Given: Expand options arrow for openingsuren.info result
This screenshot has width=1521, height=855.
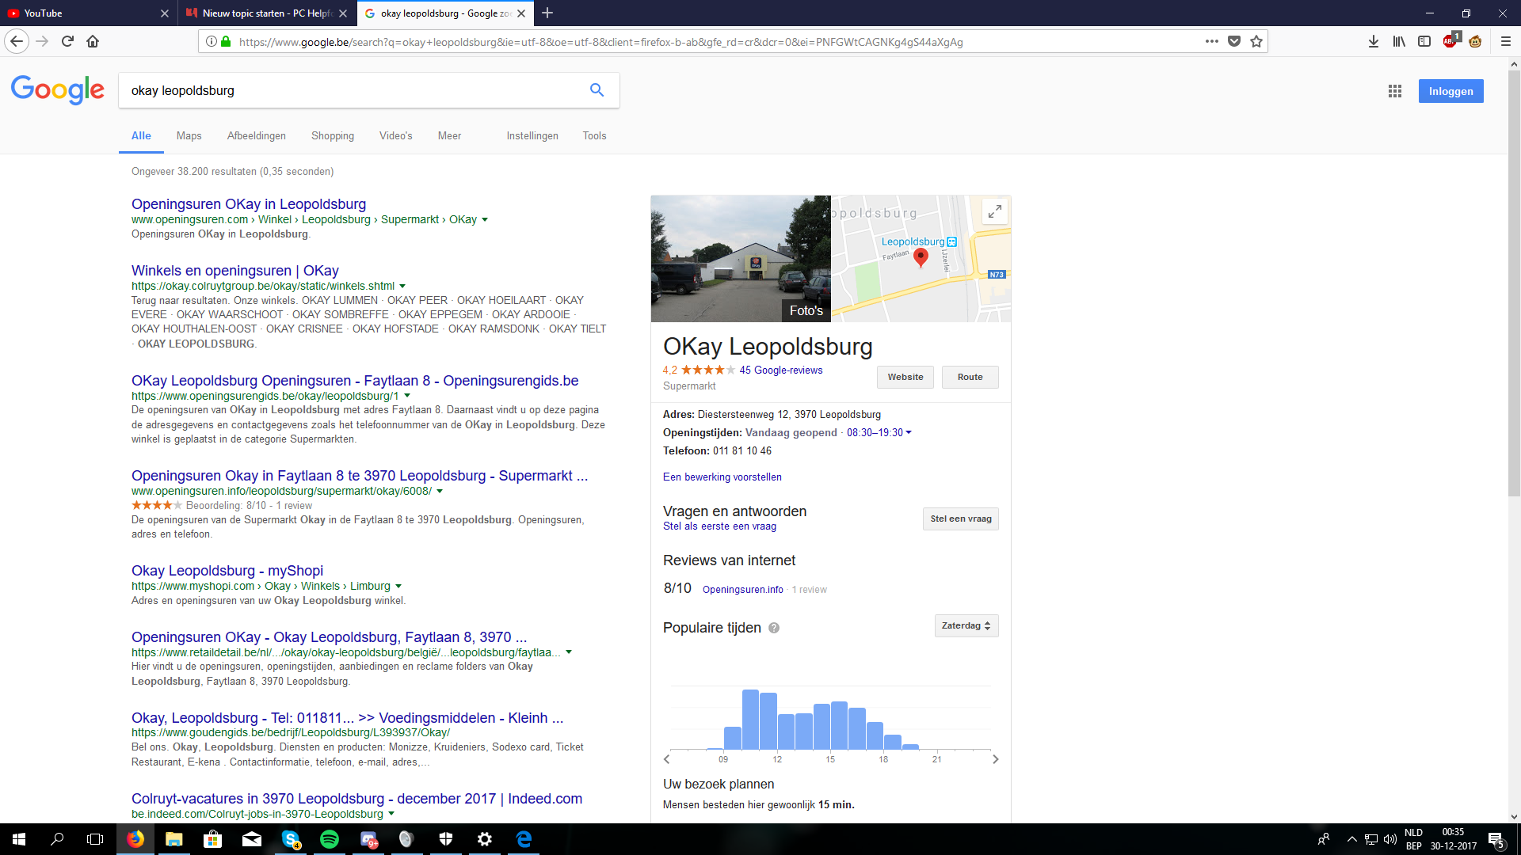Looking at the screenshot, I should pos(440,492).
